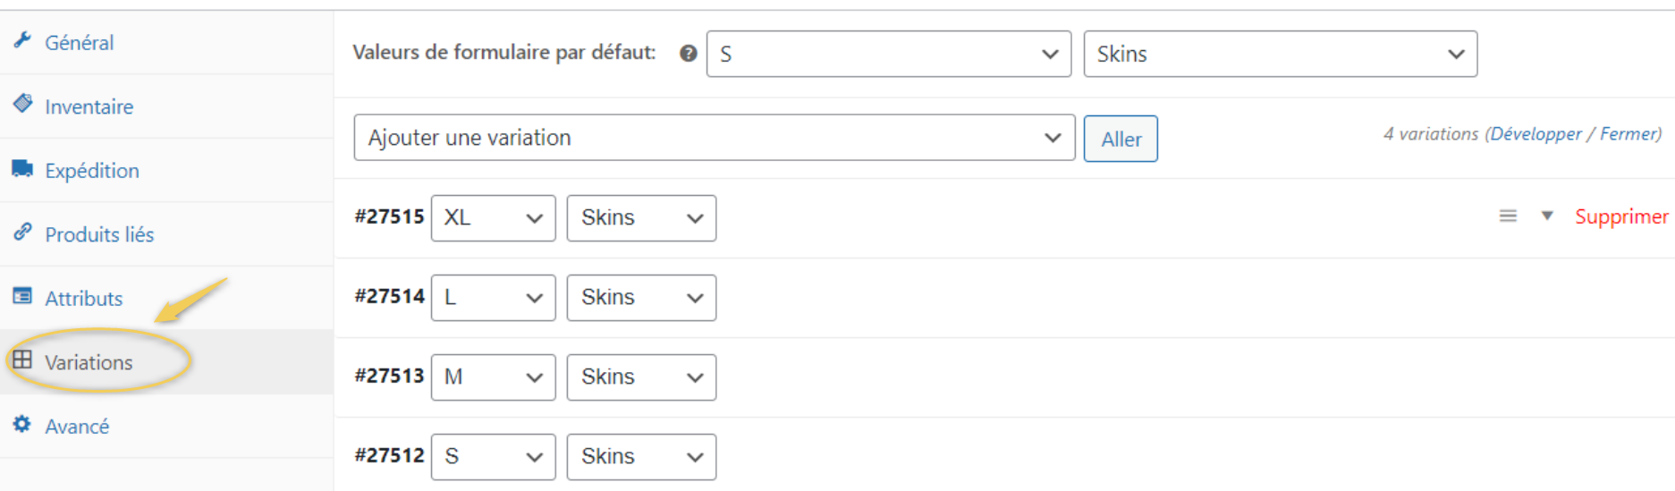Click the tag icon beside Inventaire

click(22, 104)
